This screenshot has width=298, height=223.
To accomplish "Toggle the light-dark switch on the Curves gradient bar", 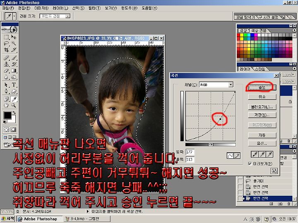I will click(x=211, y=144).
